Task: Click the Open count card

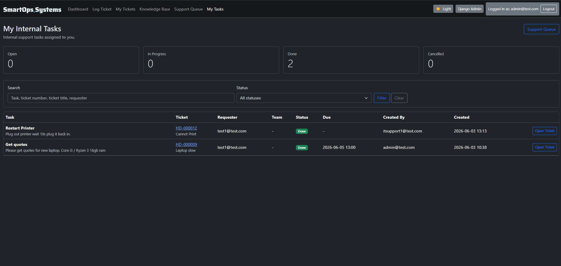Action: tap(71, 60)
